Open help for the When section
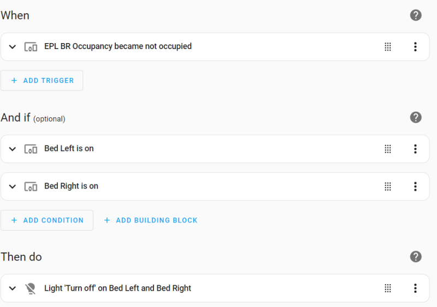Screen dimensions: 437x307 pyautogui.click(x=416, y=15)
